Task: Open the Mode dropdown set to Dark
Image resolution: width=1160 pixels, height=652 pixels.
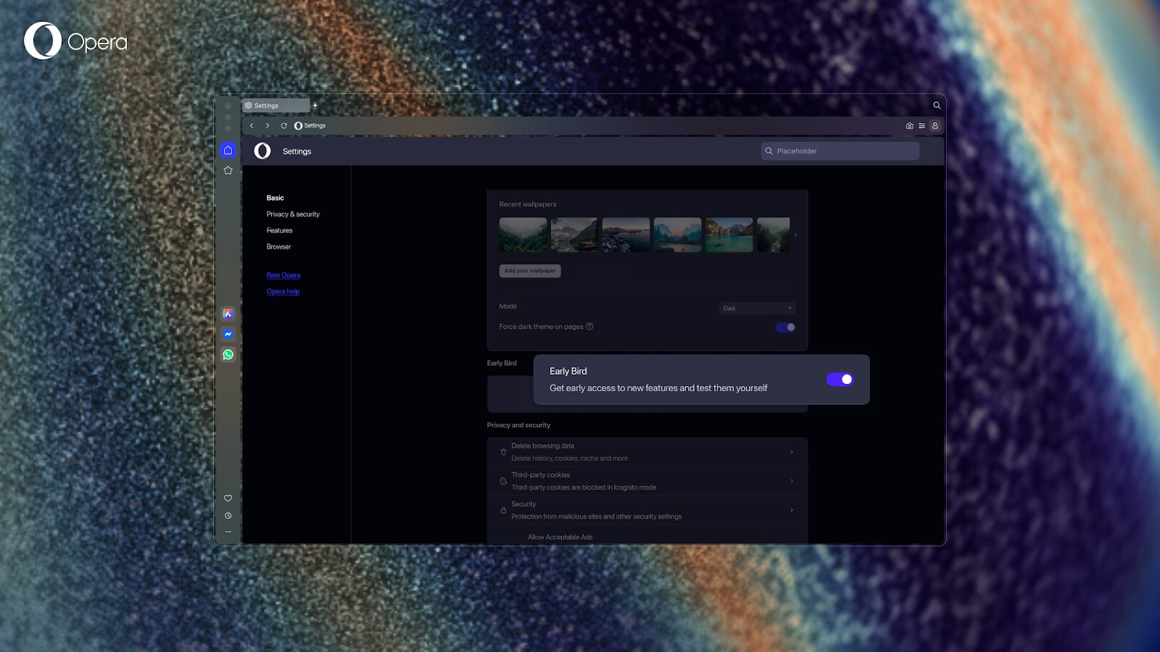Action: coord(757,309)
